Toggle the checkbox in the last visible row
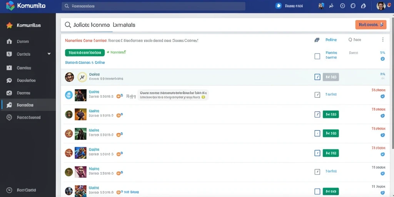The height and width of the screenshot is (197, 394). pyautogui.click(x=317, y=191)
